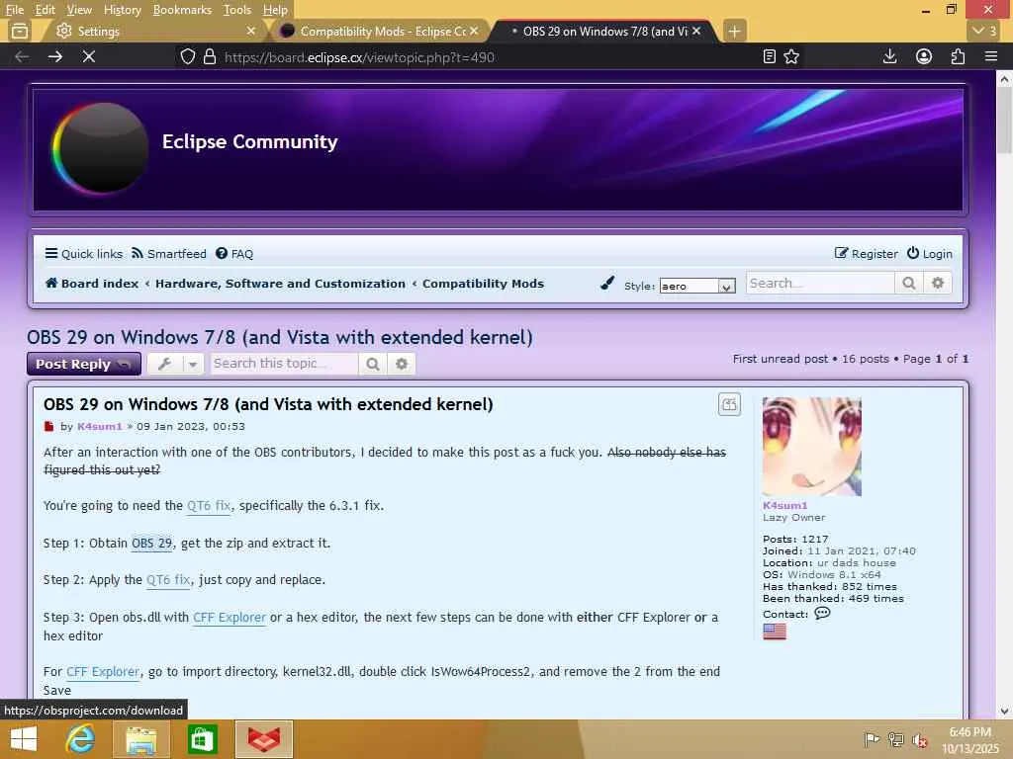Open File Explorer from taskbar

pyautogui.click(x=140, y=739)
